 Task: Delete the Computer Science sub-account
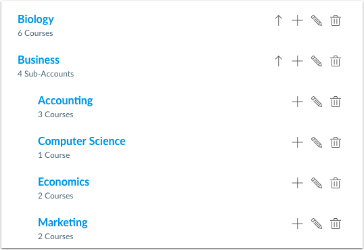(x=336, y=142)
